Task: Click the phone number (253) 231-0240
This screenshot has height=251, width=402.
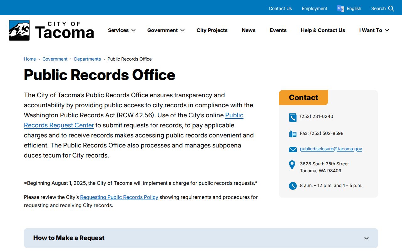Action: [x=317, y=116]
